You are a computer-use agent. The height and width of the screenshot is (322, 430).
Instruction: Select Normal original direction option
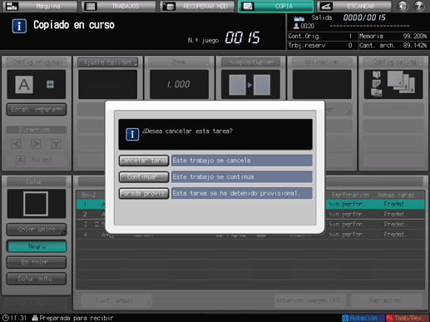tap(37, 160)
